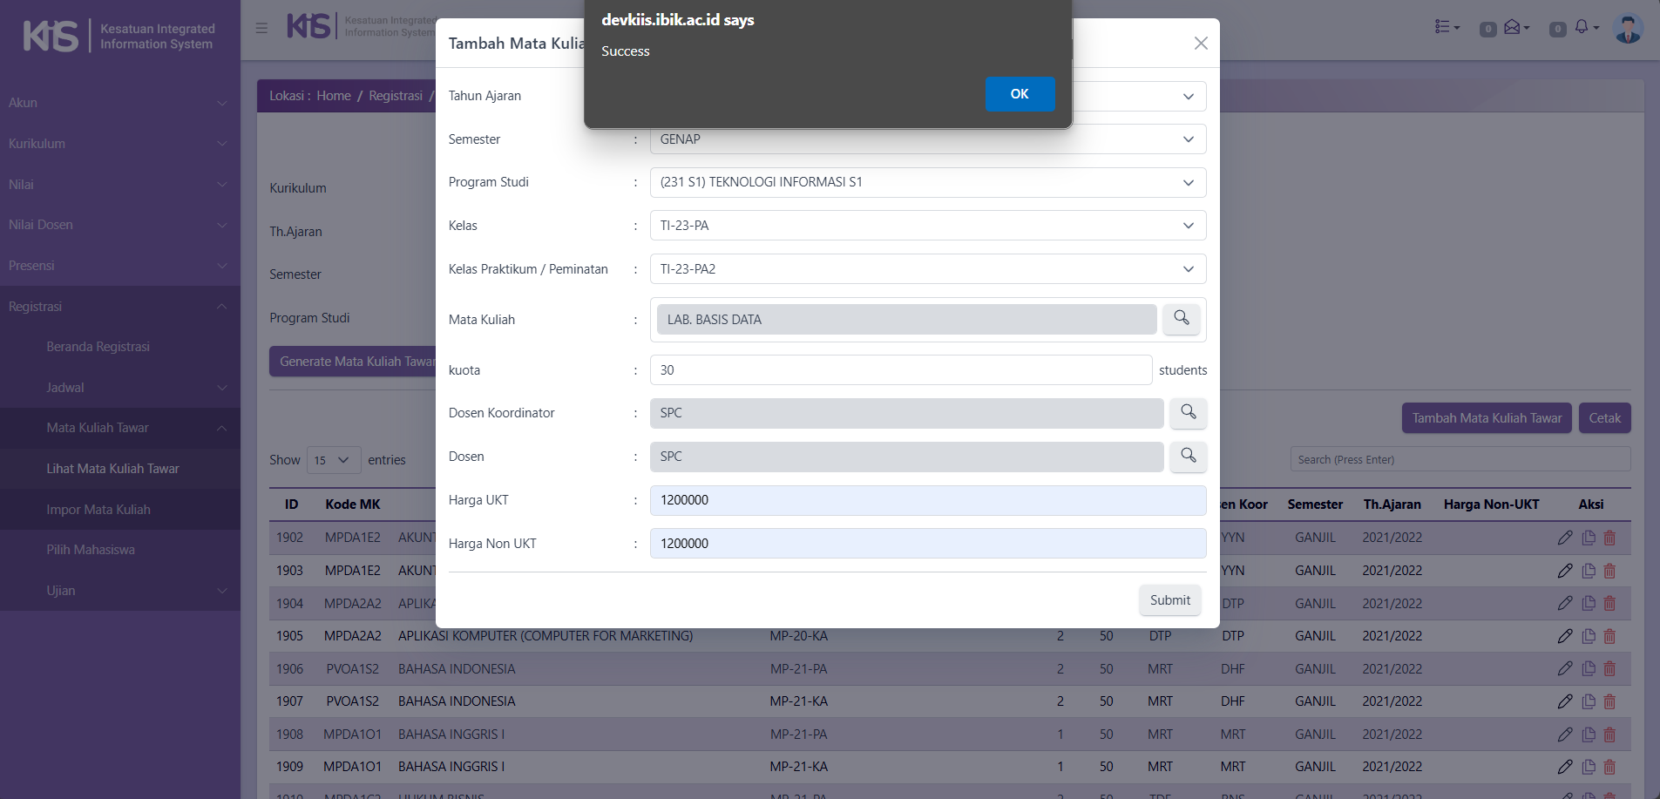Expand the Kurikulum sidebar menu
Viewport: 1660px width, 799px height.
119,144
